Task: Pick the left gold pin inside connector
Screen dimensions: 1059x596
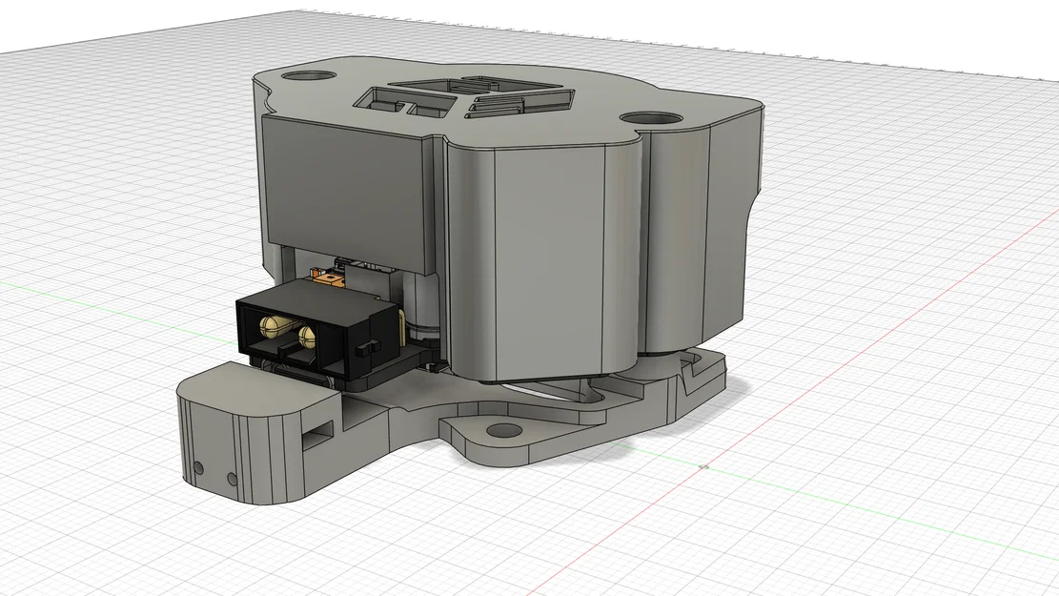Action: (x=273, y=328)
